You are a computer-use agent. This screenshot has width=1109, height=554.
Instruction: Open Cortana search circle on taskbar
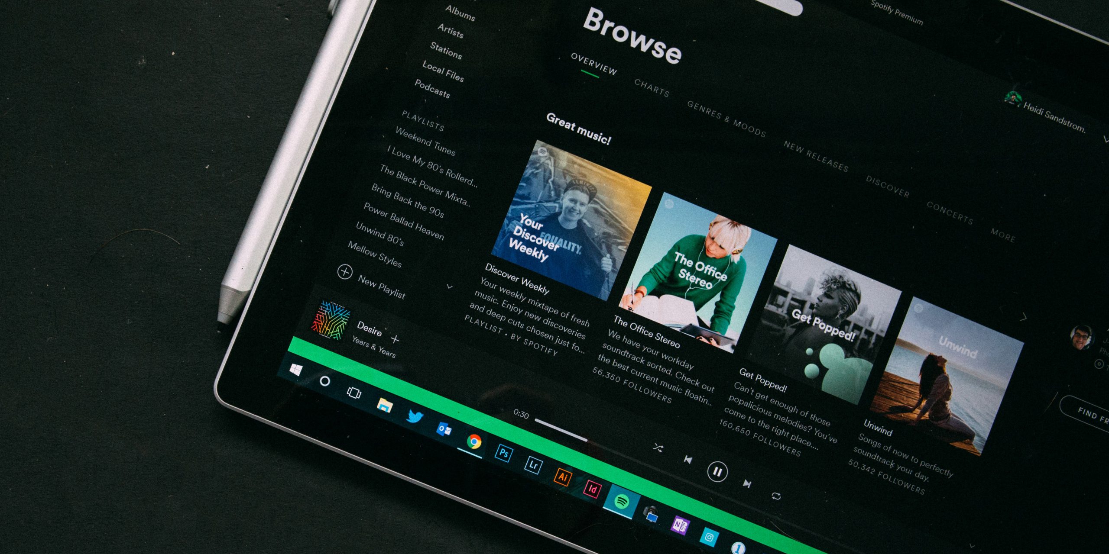pos(324,381)
